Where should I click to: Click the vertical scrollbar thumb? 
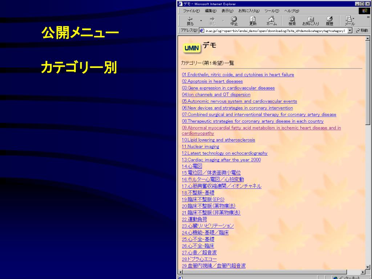368,82
